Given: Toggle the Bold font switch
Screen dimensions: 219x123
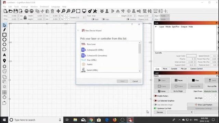Looking at the screenshot, I should point(93,19).
